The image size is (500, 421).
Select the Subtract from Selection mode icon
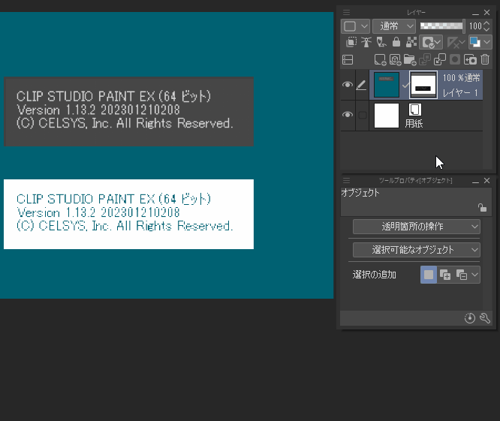pyautogui.click(x=462, y=275)
